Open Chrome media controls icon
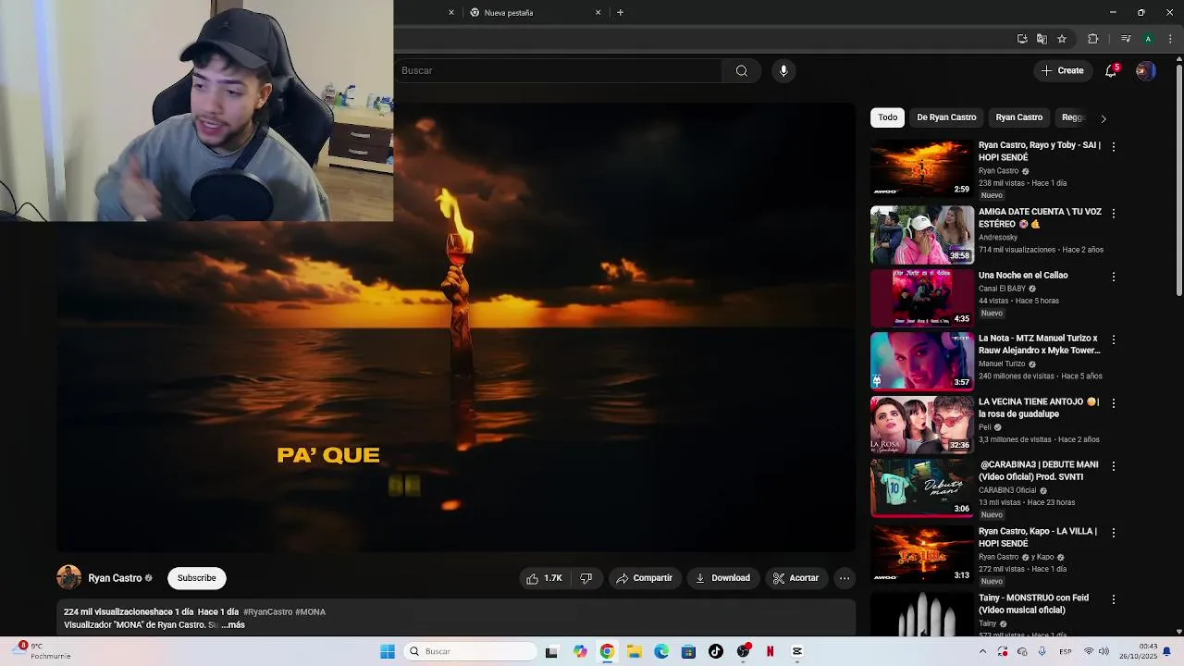This screenshot has height=666, width=1184. (x=1126, y=39)
